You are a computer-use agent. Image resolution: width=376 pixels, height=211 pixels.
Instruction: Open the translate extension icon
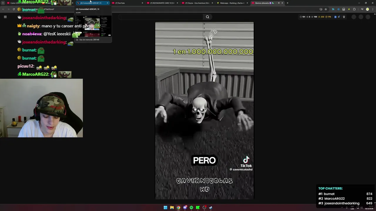pos(333,9)
